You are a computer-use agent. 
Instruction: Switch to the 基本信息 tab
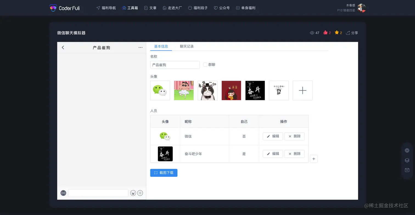click(x=161, y=46)
